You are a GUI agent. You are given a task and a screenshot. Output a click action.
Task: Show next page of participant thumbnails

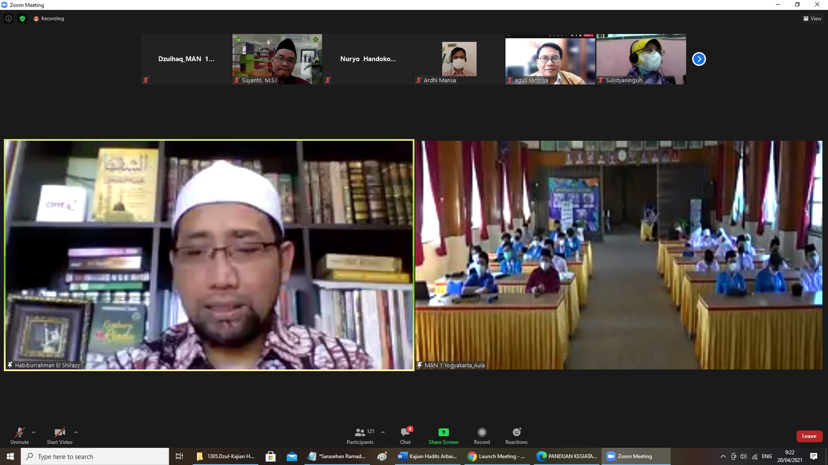point(699,59)
